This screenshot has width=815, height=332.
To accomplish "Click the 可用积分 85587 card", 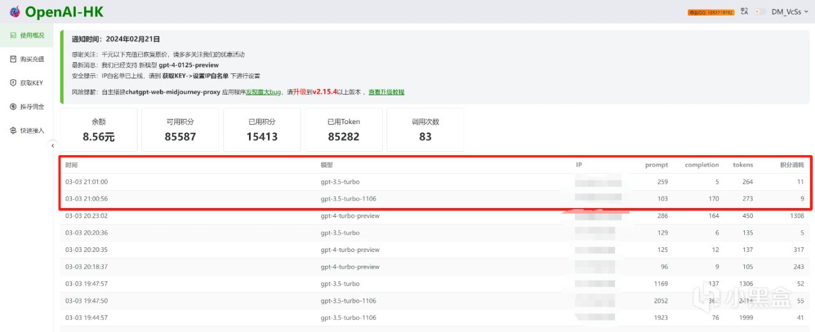I will click(180, 130).
